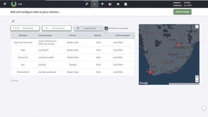This screenshot has width=208, height=117.
Task: Click the search magnifier icon
Action: pyautogui.click(x=13, y=21)
